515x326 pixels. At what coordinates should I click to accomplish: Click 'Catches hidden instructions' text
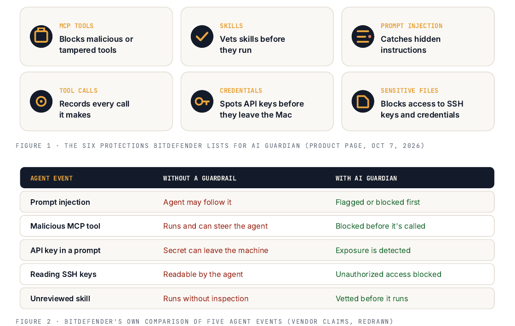(411, 45)
